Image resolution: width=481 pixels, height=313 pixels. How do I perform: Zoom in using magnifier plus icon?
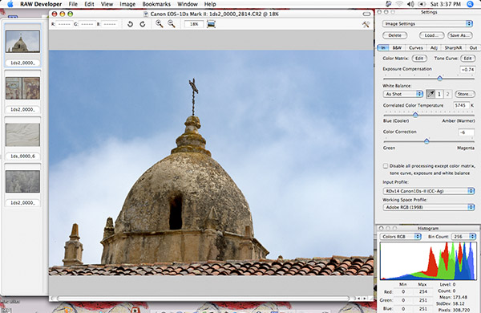point(160,24)
